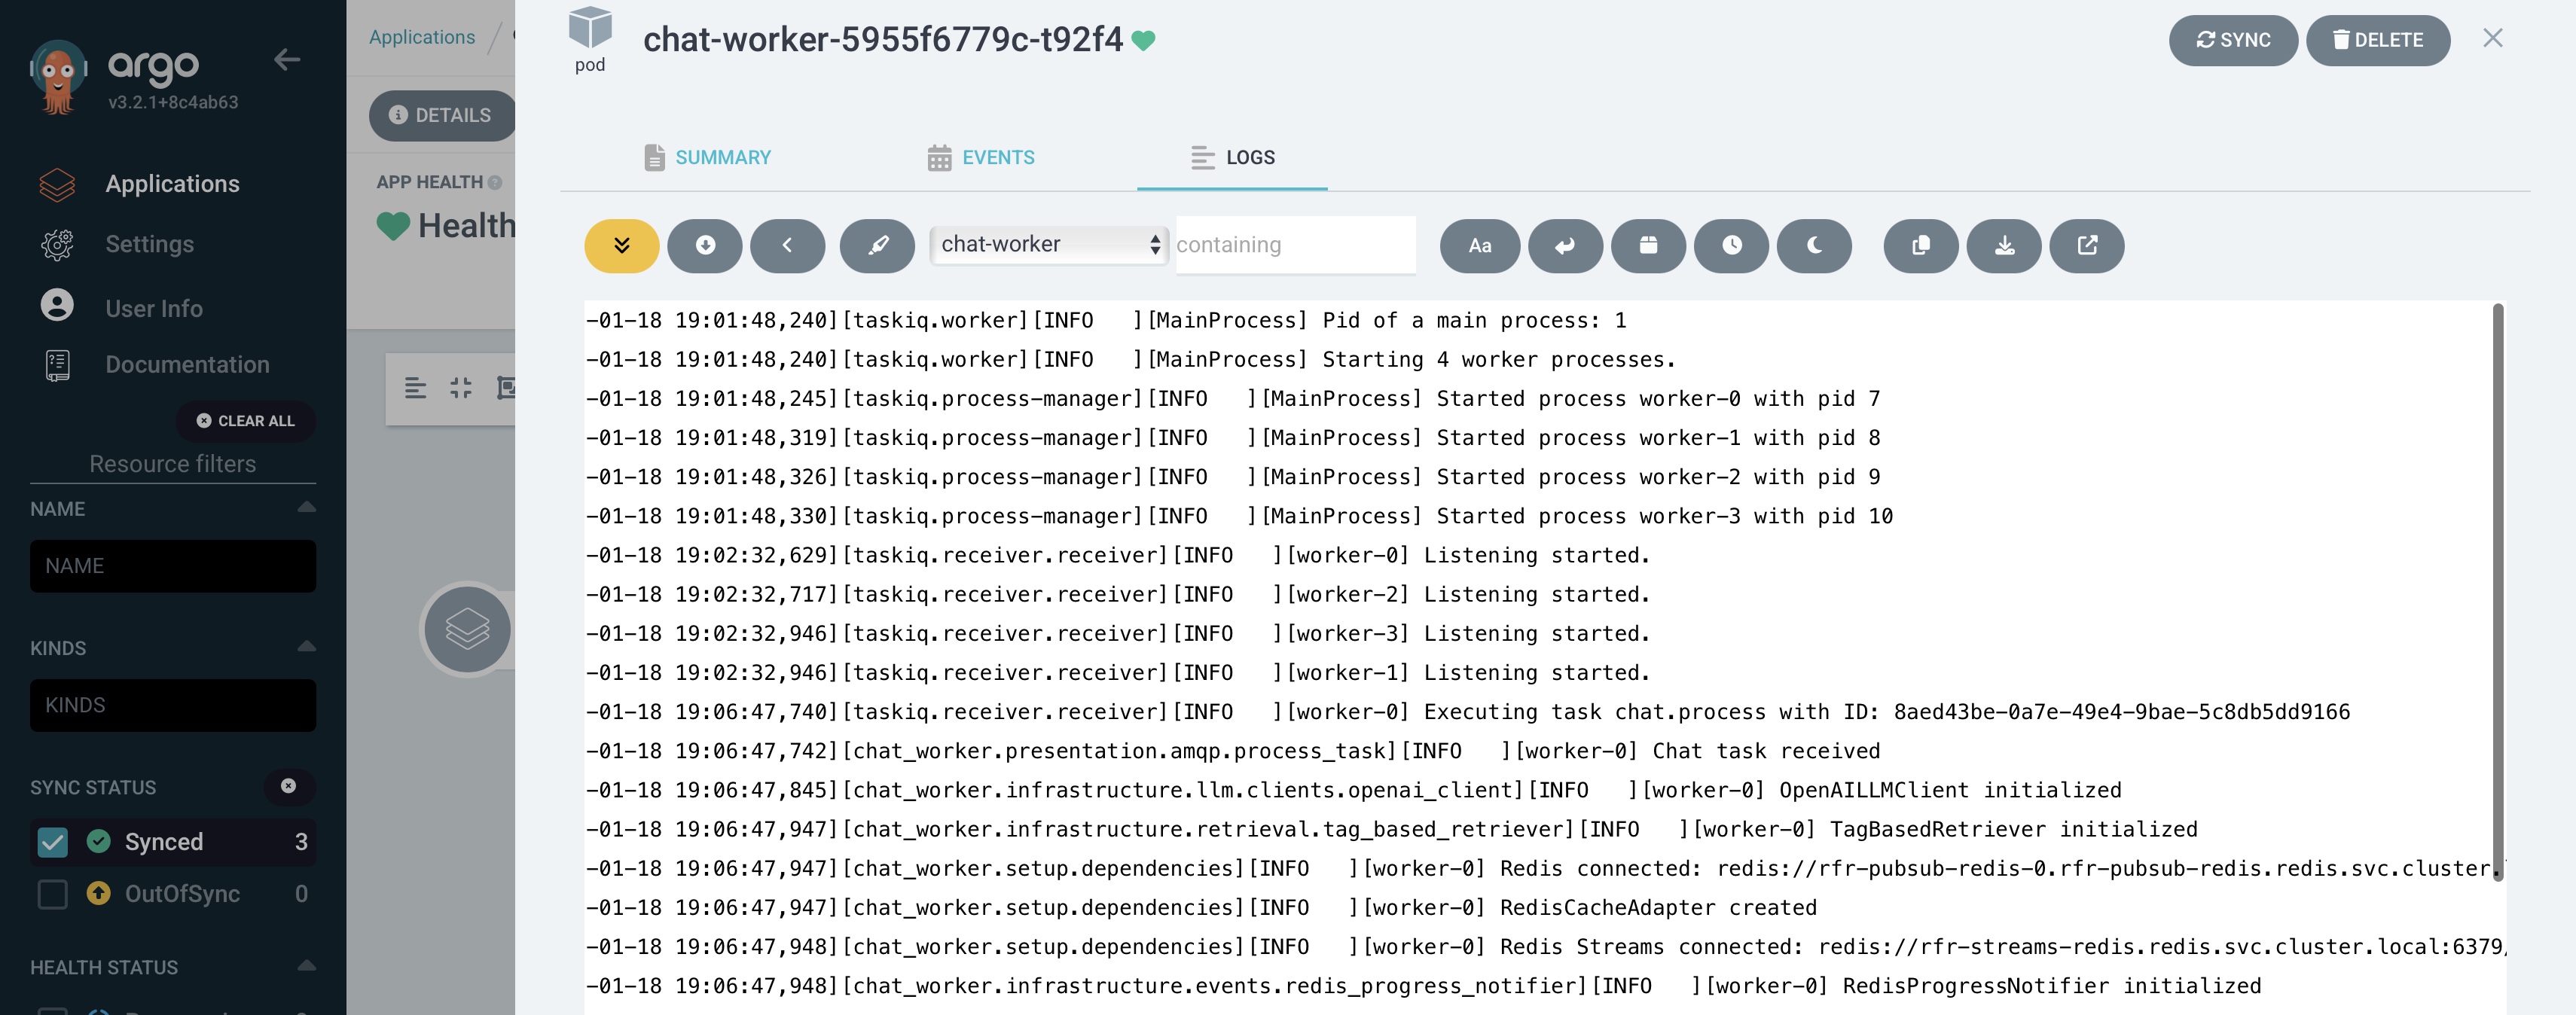Toggle follow logs double-chevron button
Screen dimensions: 2576x1015
pyautogui.click(x=621, y=246)
